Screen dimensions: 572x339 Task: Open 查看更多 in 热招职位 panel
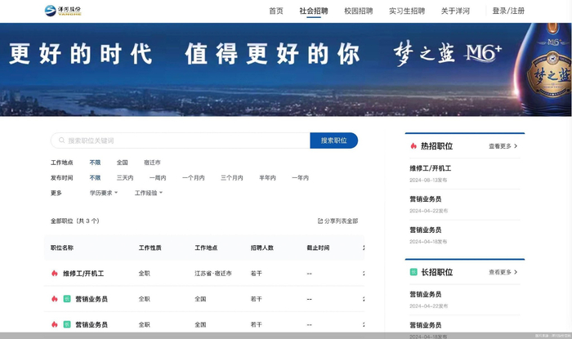(x=503, y=146)
